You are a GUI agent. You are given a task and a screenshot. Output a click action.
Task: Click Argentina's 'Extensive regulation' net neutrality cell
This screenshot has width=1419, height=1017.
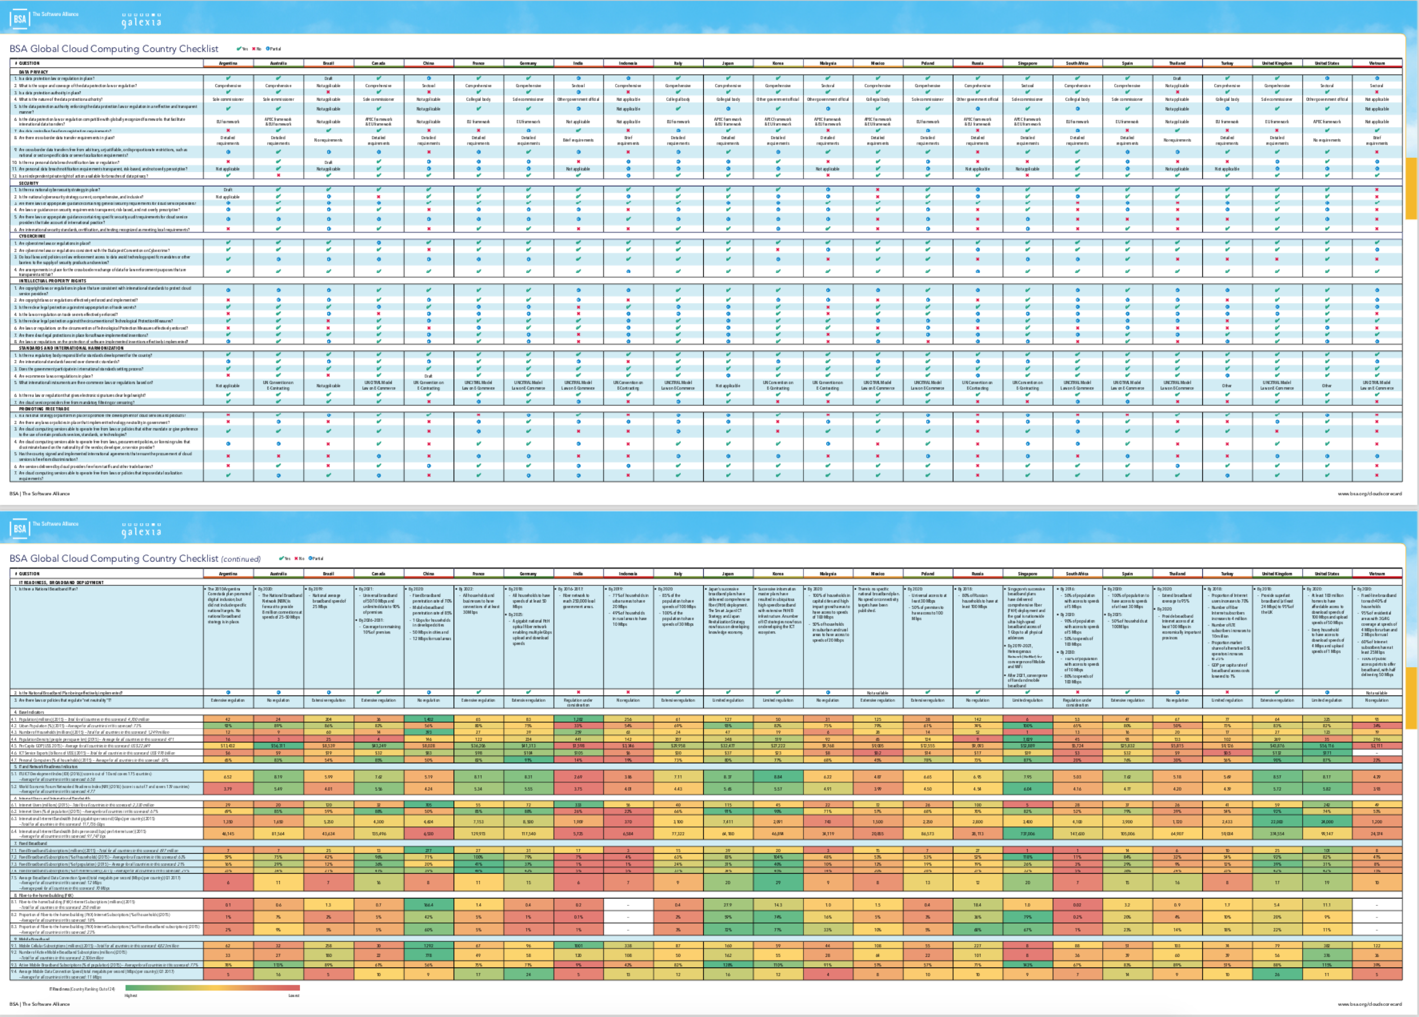[x=228, y=701]
